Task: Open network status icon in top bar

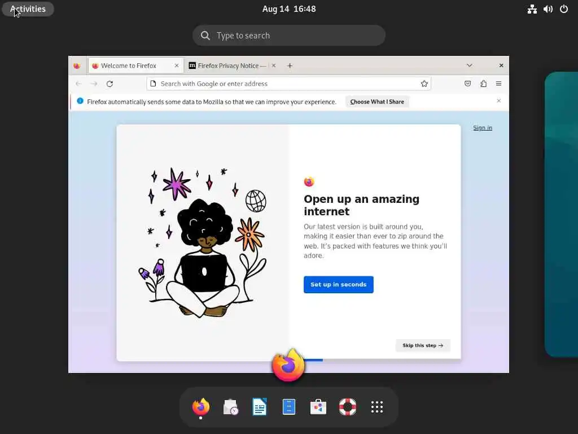Action: pos(532,9)
